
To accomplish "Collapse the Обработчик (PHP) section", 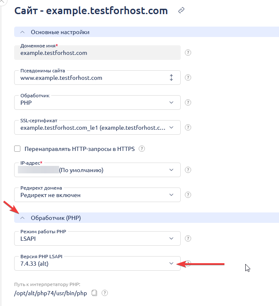I will point(22,218).
